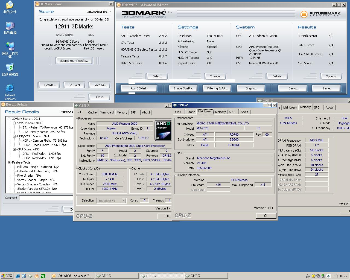Click the orange 3DMark quick launch icon

pos(37,276)
